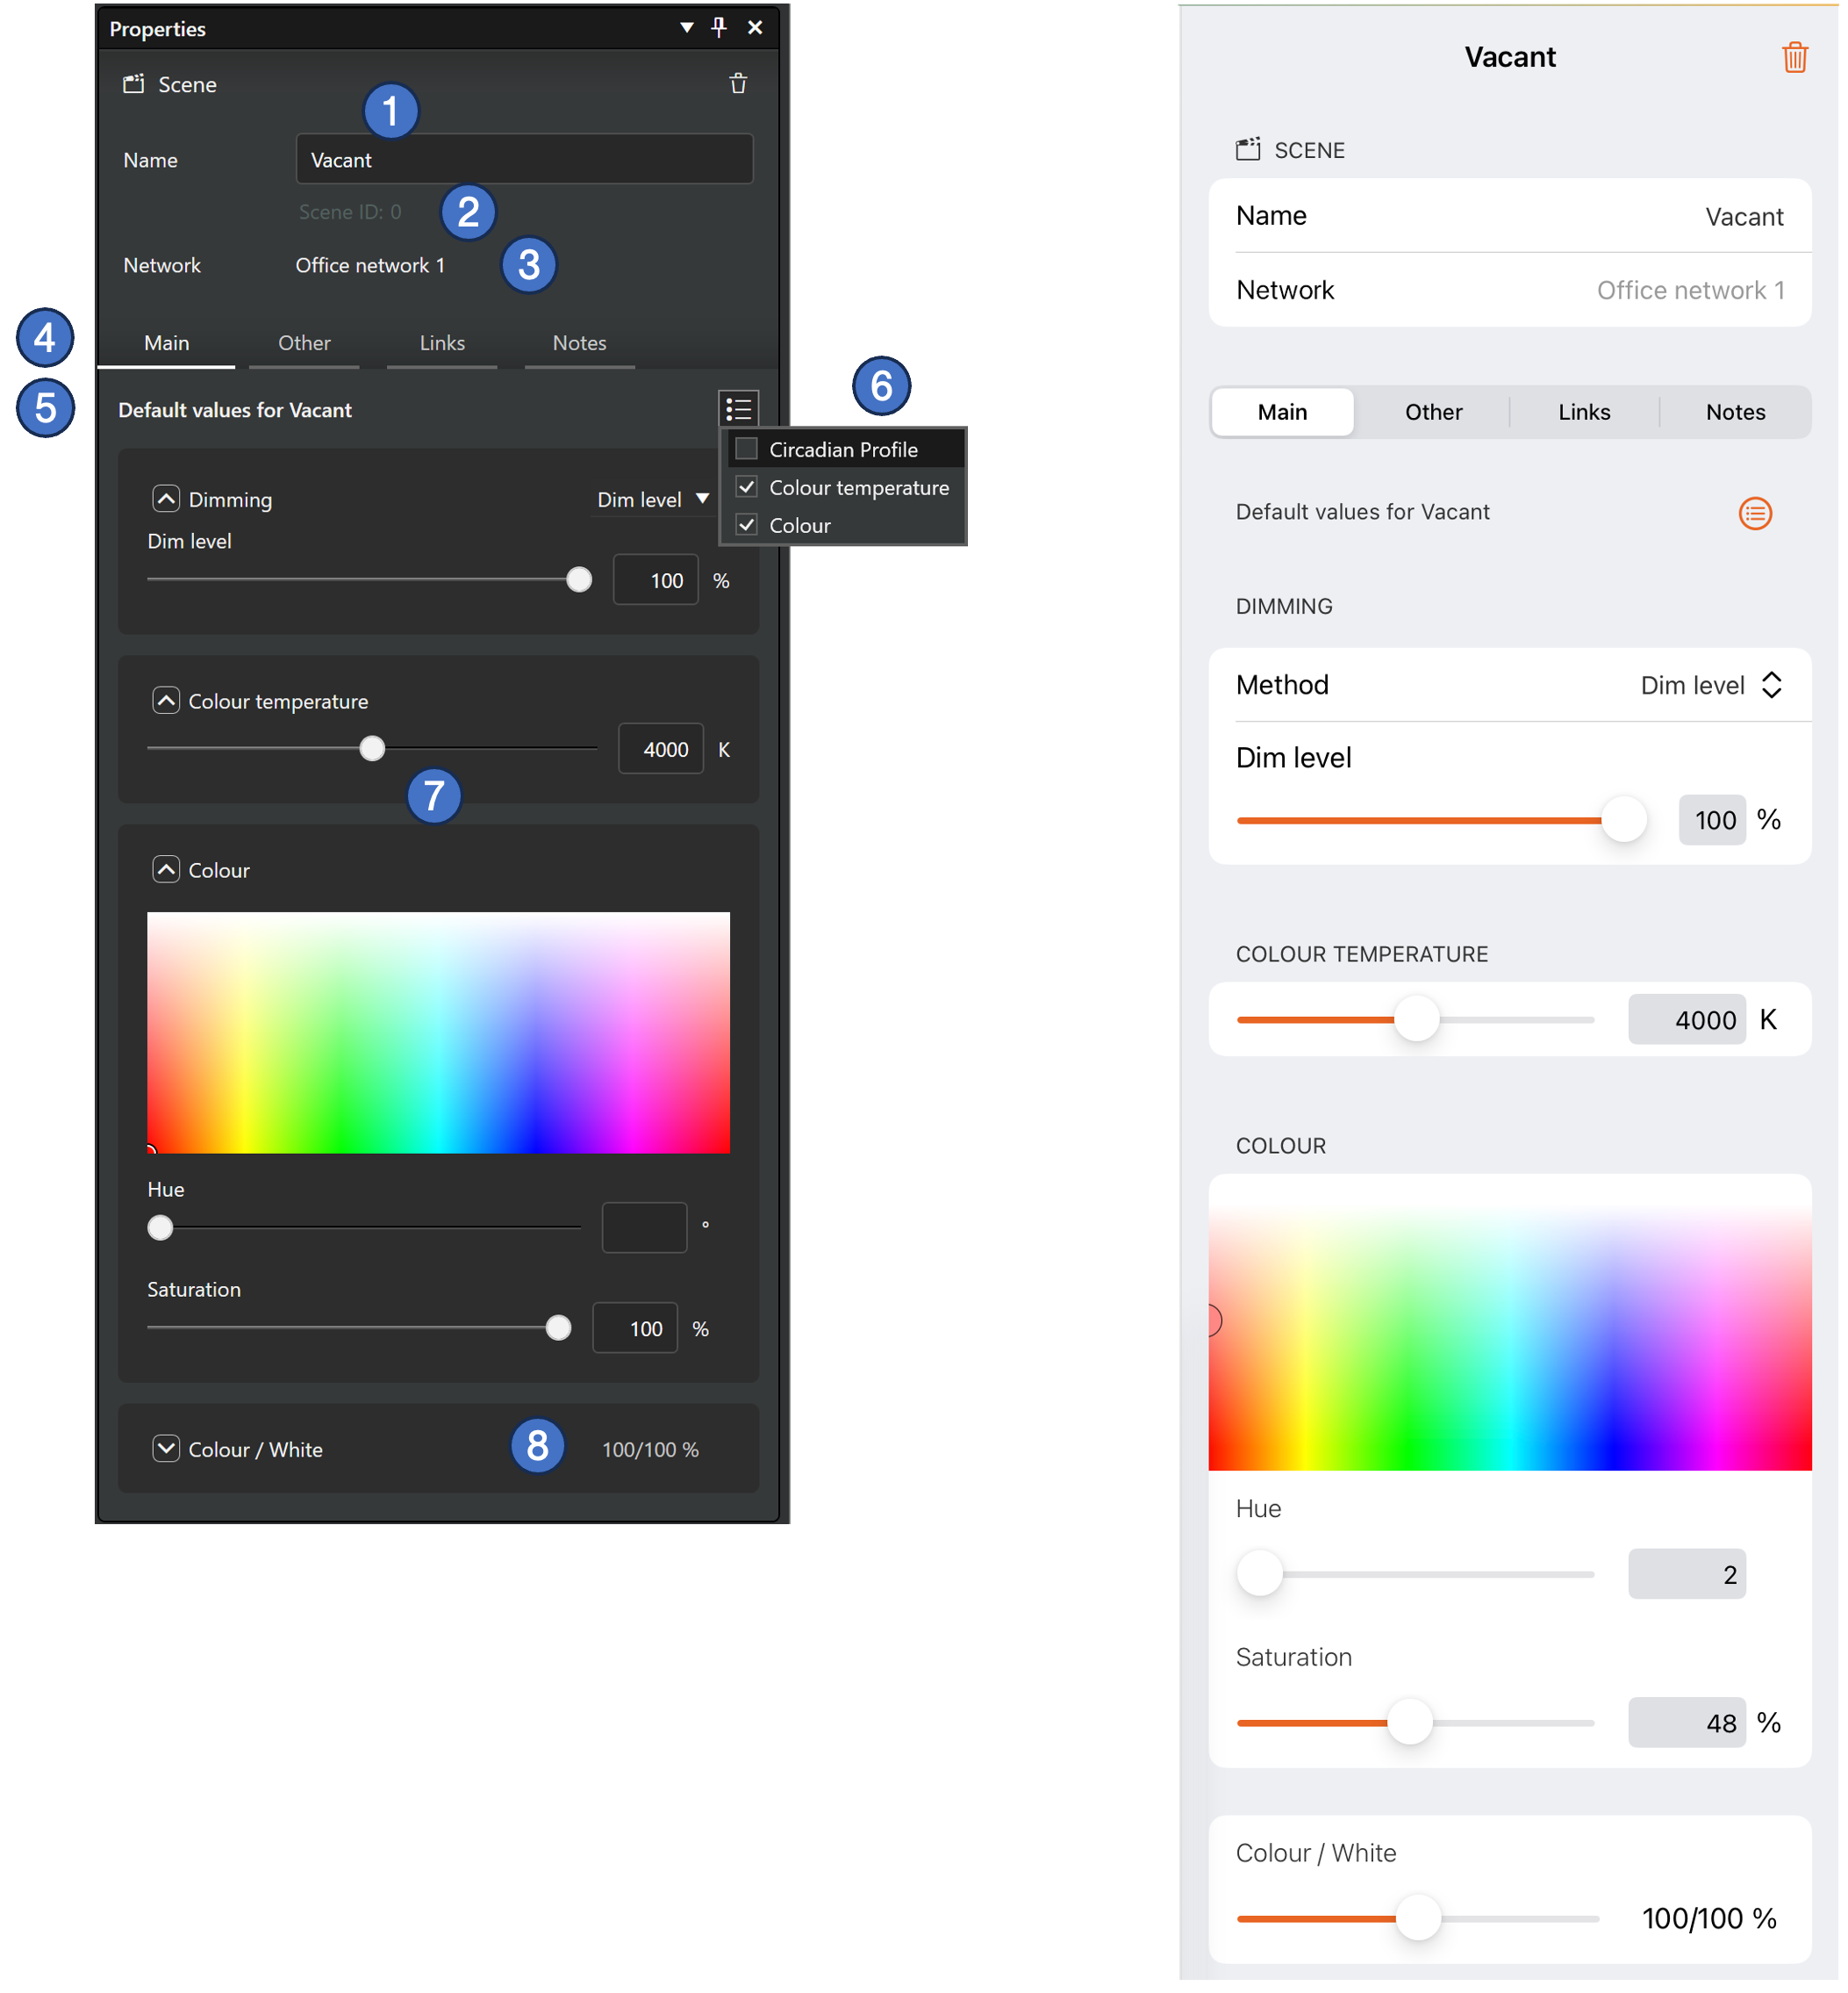This screenshot has width=1848, height=1993.
Task: Uncheck the Colour option in popup list
Action: [x=746, y=524]
